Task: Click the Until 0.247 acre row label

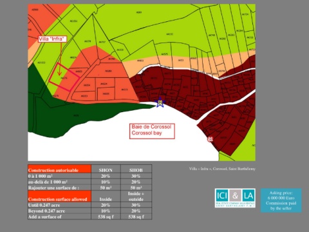Action: (44, 205)
